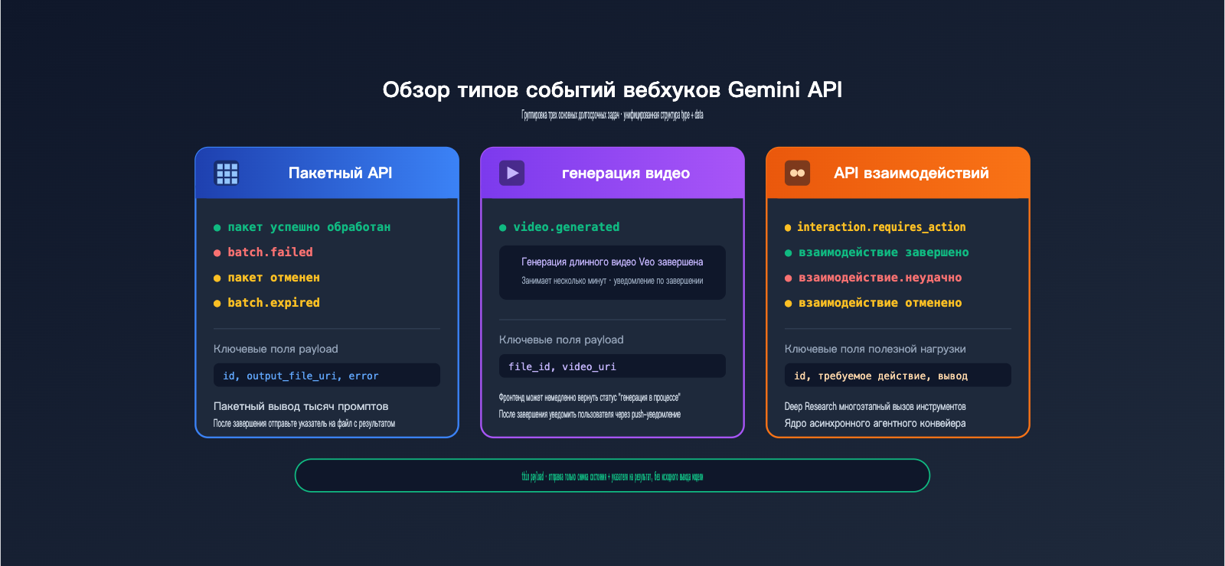Click the line После завершения отправьте указатель на файл
The height and width of the screenshot is (566, 1225).
point(304,424)
